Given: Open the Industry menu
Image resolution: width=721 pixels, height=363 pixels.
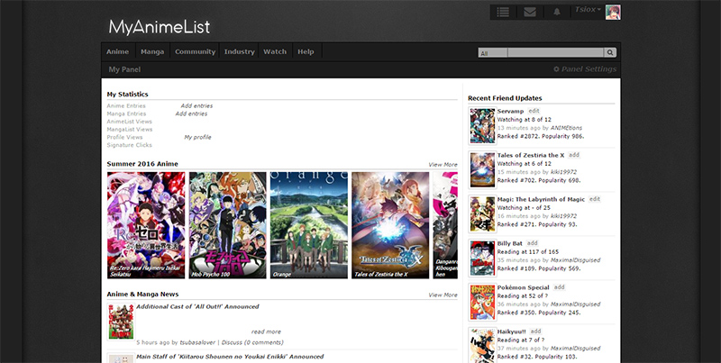Looking at the screenshot, I should pos(239,52).
